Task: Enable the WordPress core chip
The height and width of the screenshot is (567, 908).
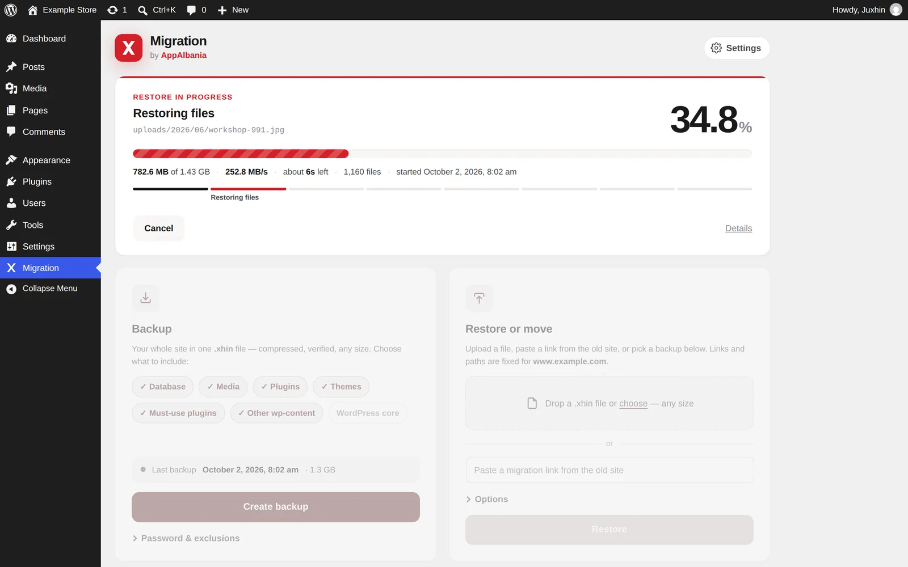Action: click(368, 413)
